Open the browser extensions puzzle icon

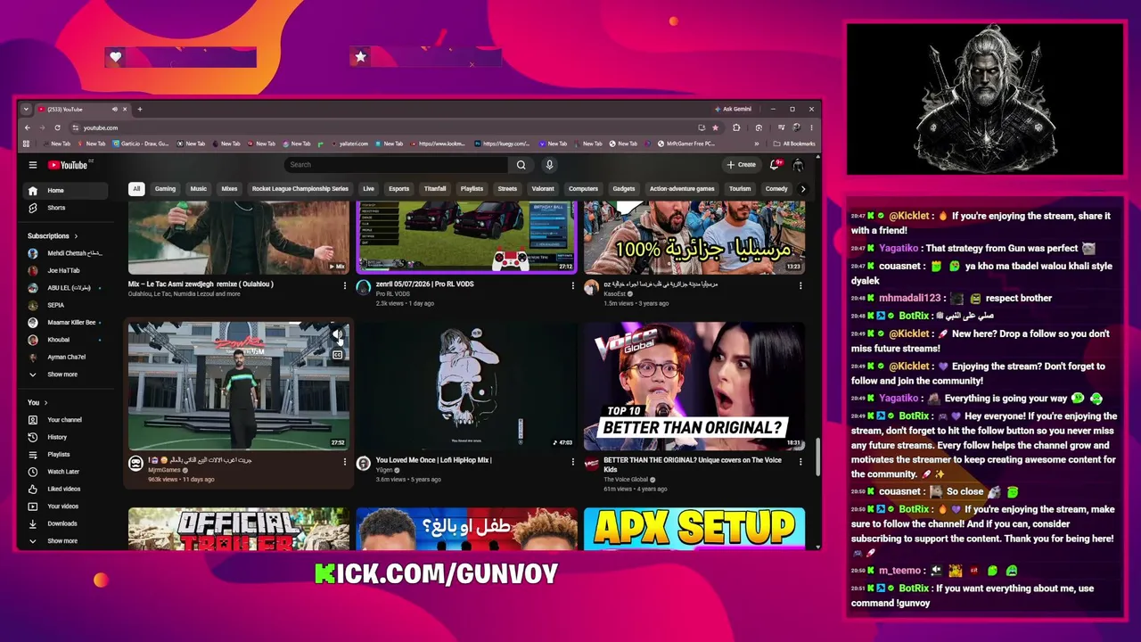pos(736,128)
